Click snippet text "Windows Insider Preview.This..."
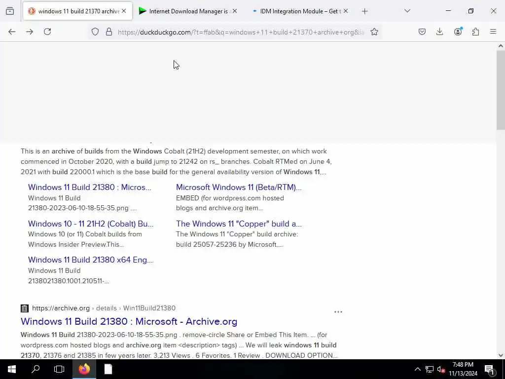This screenshot has width=505, height=379. (x=76, y=244)
